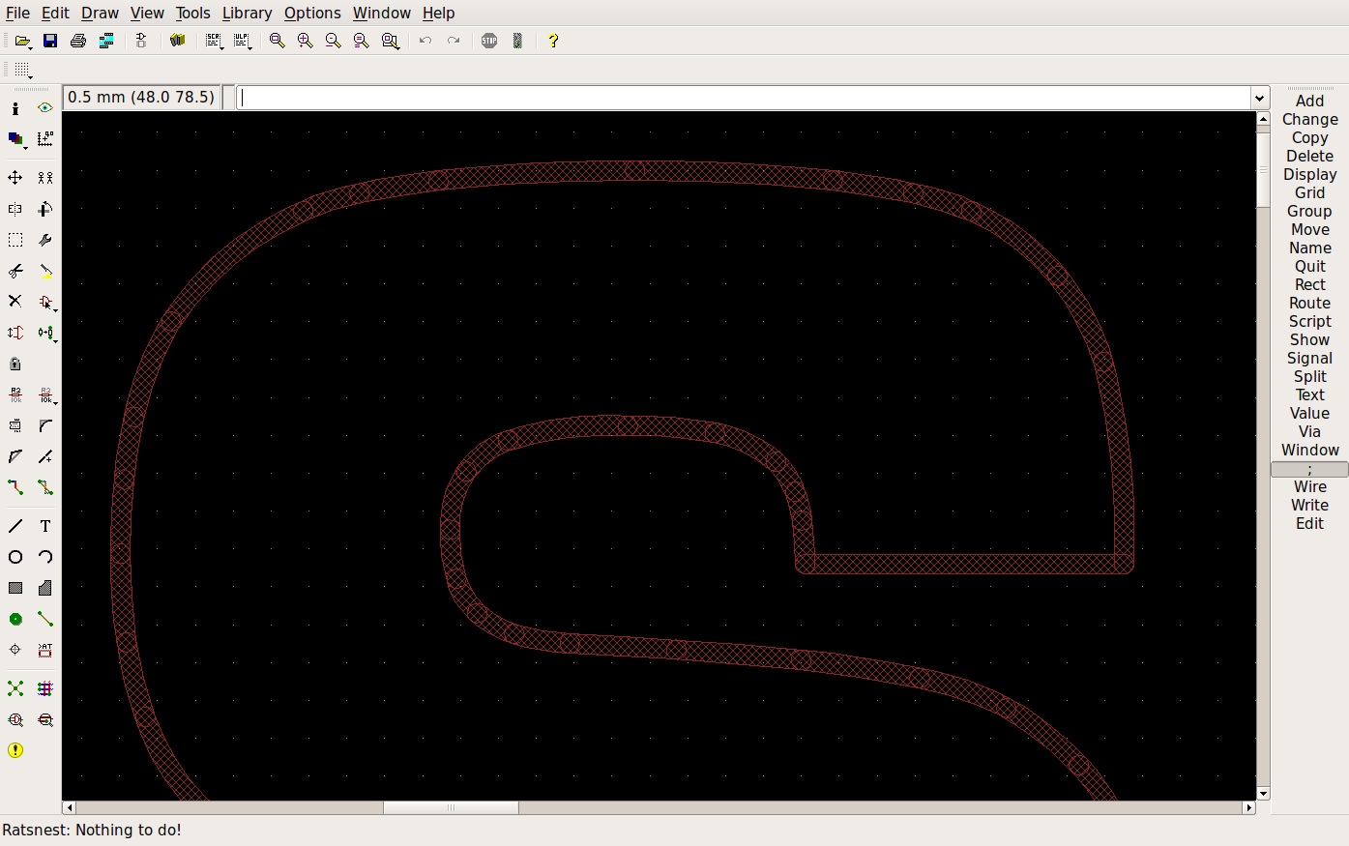Screen dimensions: 1349x846
Task: Save the board with the floppy icon
Action: 50,41
